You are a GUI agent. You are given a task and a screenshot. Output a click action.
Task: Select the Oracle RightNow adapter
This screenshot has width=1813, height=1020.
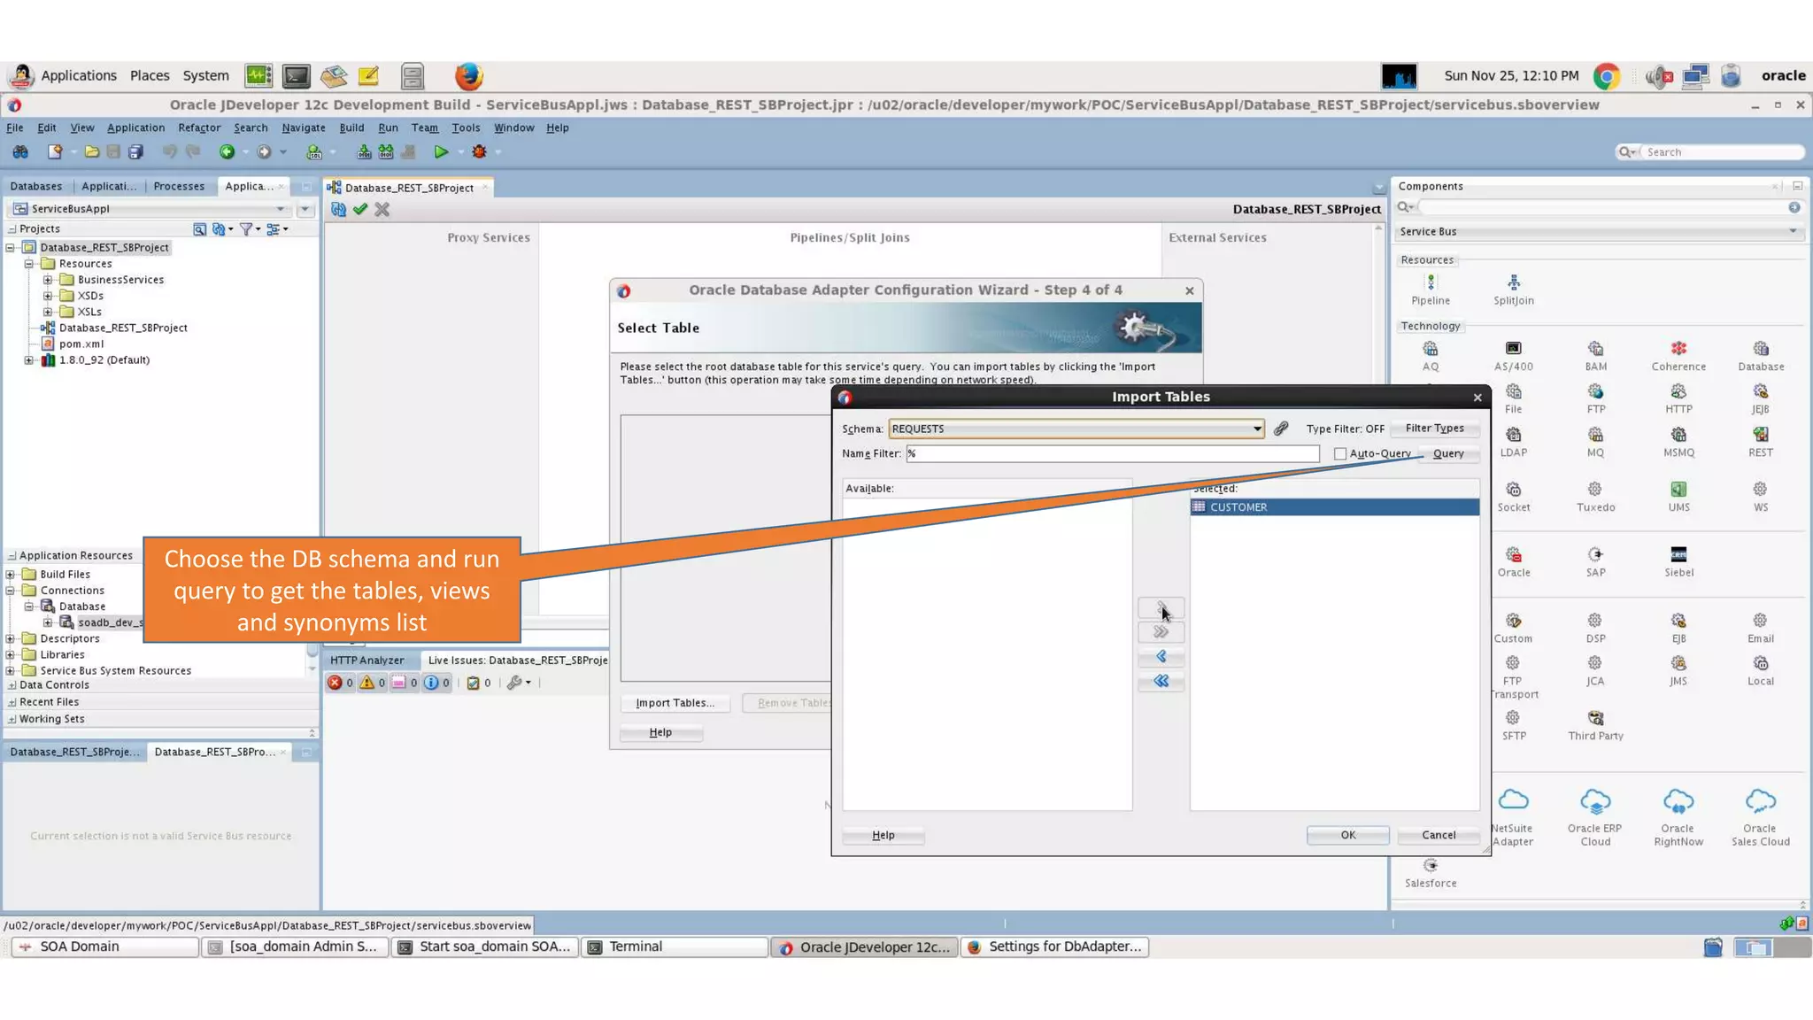1678,802
